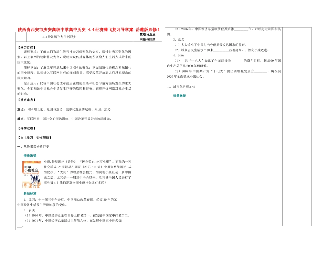Screen dimensions: 327x258
Task: Select the '重点：GDP增长的、原因与意义' line
Action: 65,109
